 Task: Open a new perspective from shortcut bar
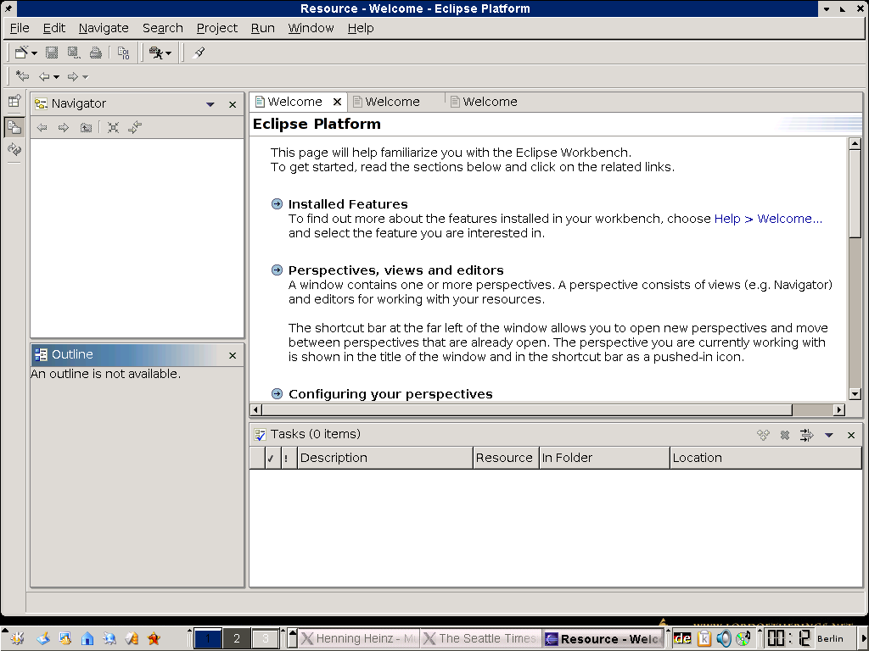coord(14,101)
